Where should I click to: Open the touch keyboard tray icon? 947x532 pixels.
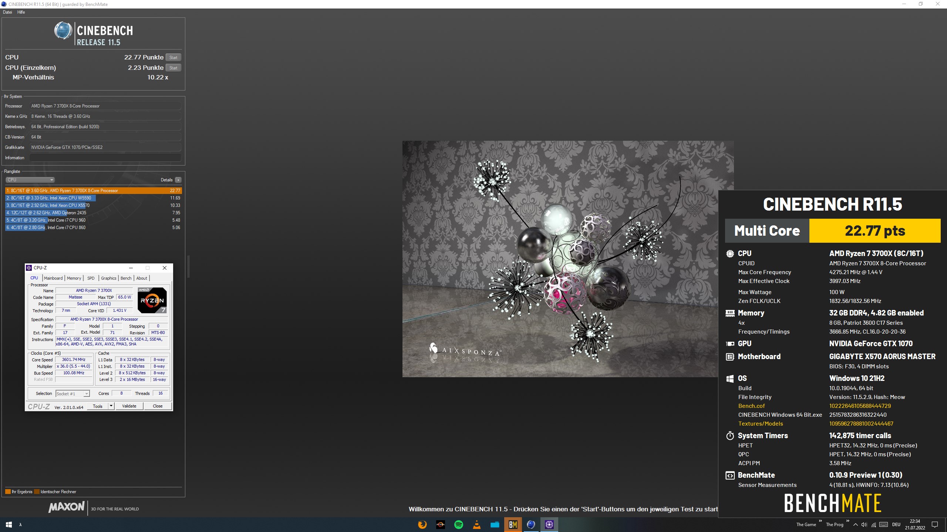click(883, 525)
